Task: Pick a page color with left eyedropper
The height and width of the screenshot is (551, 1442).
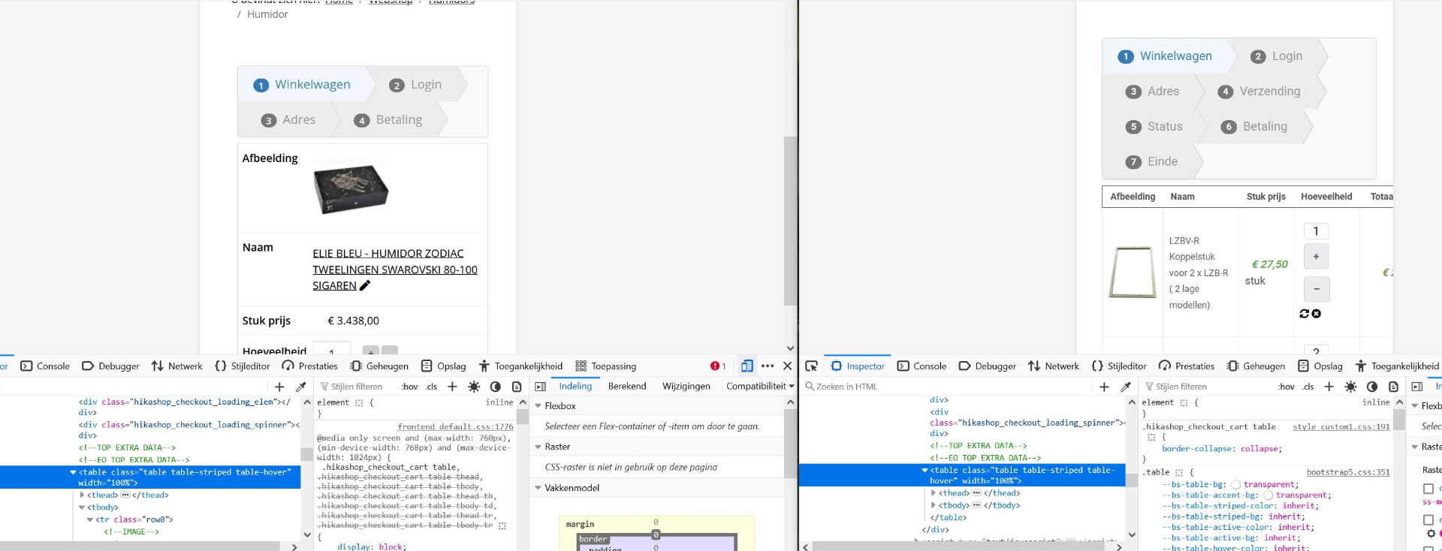Action: click(300, 387)
